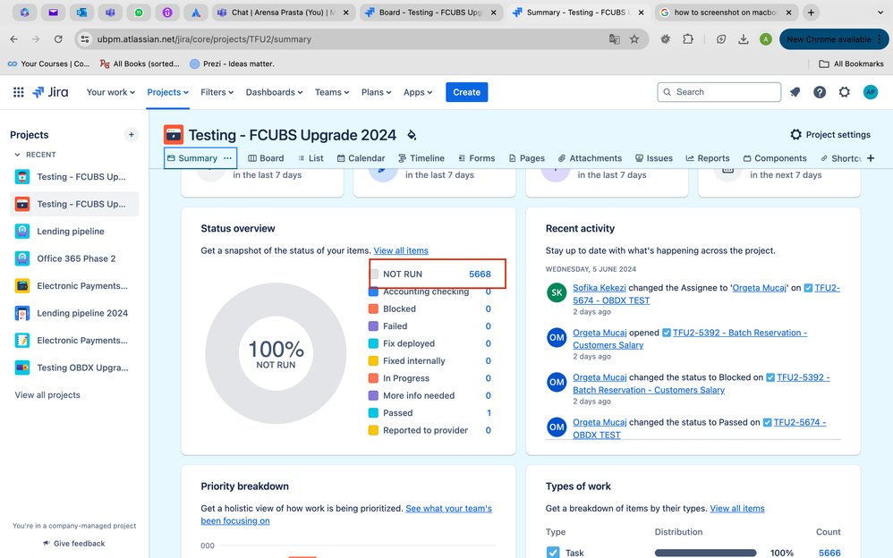Image resolution: width=893 pixels, height=558 pixels.
Task: Open the Issues tab
Action: pyautogui.click(x=654, y=158)
